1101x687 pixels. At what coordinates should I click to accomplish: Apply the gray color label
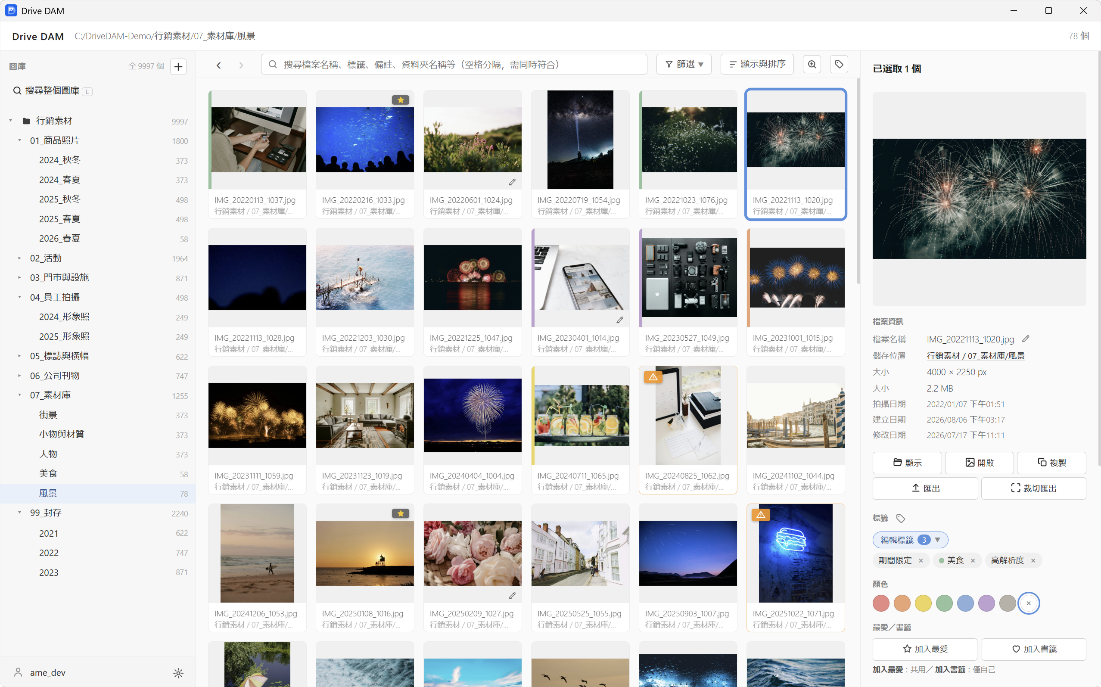pos(1008,603)
